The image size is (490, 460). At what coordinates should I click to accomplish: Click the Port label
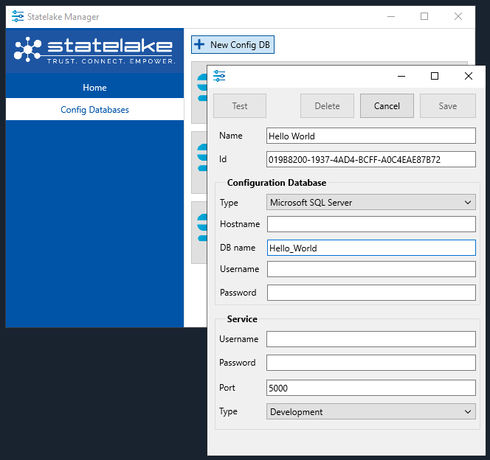click(227, 388)
